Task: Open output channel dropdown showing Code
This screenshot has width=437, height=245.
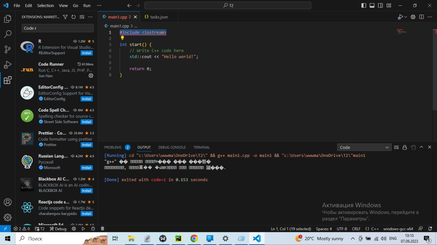Action: (x=364, y=147)
